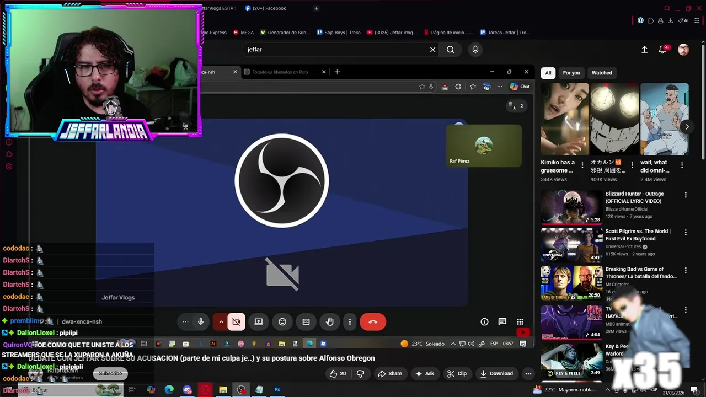This screenshot has height=397, width=706.
Task: Bookmark page with star icon in address bar
Action: (422, 87)
